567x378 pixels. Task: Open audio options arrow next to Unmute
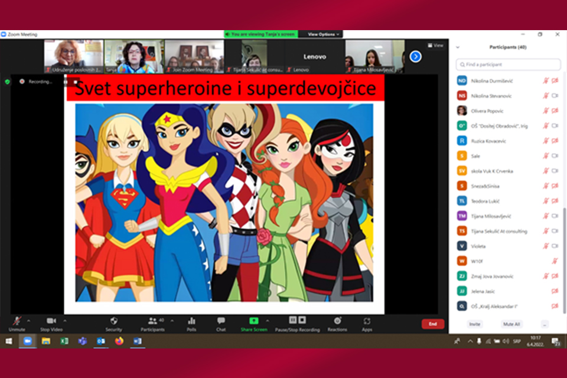pos(29,321)
